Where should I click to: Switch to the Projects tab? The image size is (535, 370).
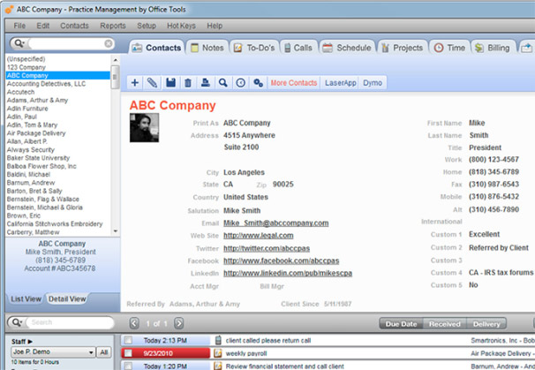tap(403, 48)
